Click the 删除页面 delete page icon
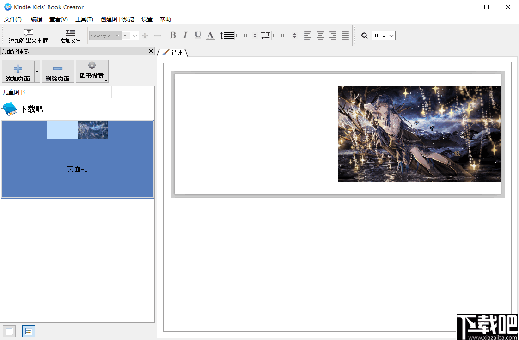 click(57, 68)
